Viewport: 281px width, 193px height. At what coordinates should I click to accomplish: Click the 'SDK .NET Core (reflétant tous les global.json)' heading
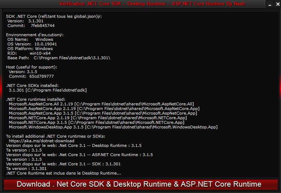click(54, 16)
